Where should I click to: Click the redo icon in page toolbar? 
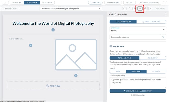129,8
